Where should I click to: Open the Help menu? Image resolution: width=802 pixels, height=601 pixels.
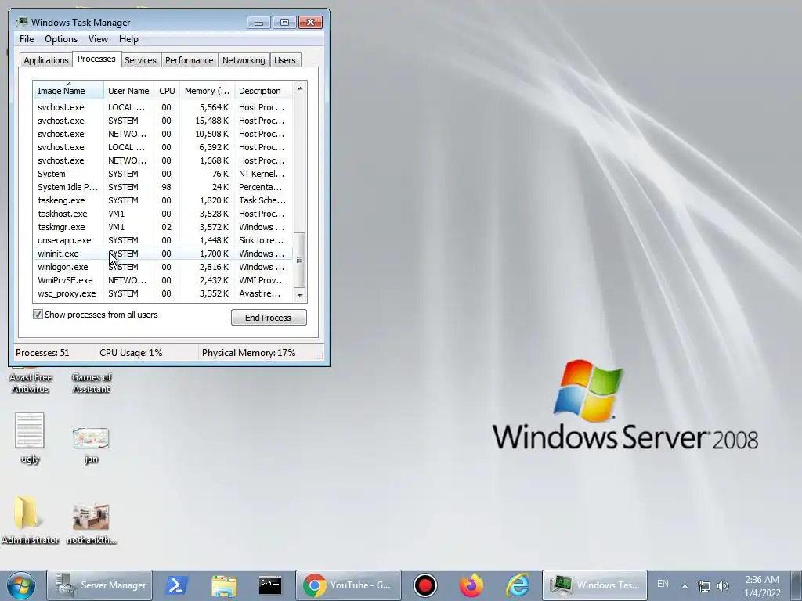point(128,39)
